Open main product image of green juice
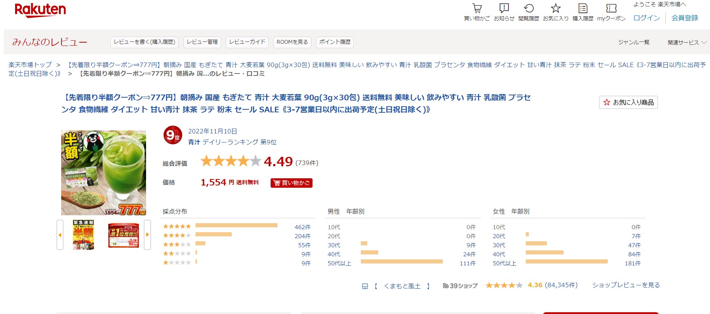Image resolution: width=710 pixels, height=314 pixels. [x=103, y=173]
